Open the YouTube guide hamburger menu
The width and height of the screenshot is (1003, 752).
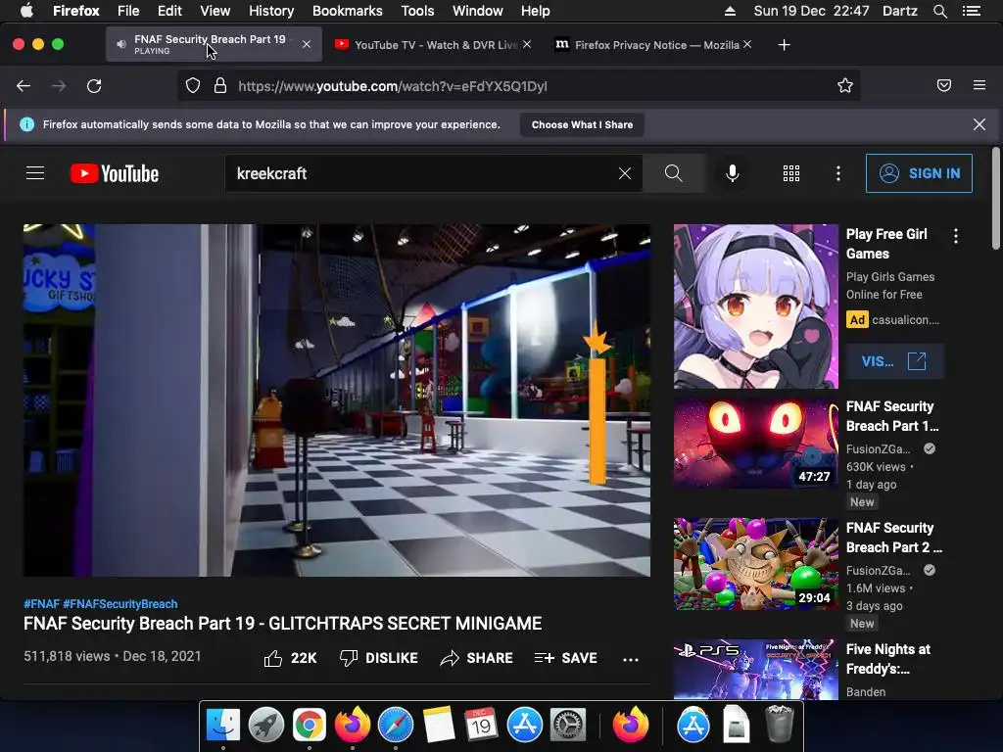[x=35, y=173]
